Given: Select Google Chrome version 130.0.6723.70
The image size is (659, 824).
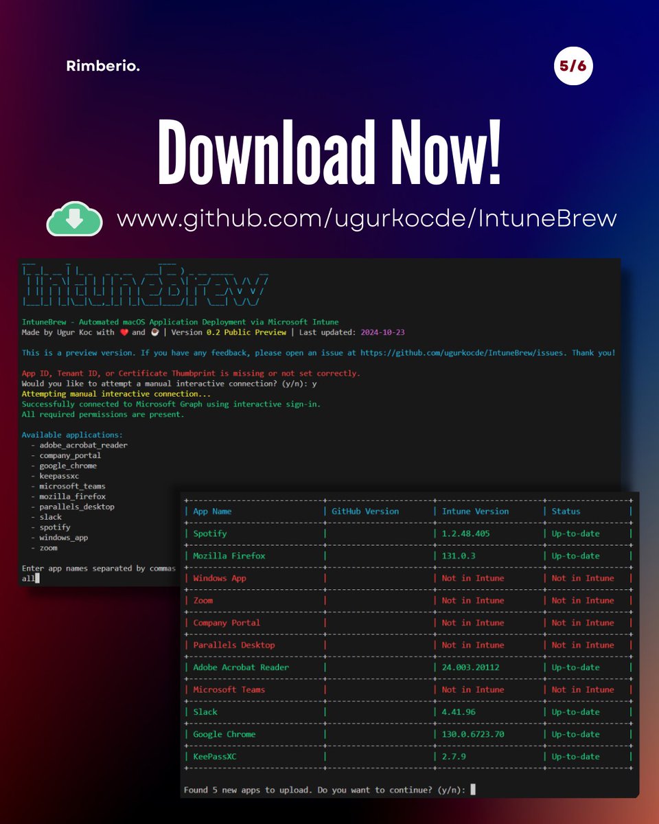Looking at the screenshot, I should 473,734.
